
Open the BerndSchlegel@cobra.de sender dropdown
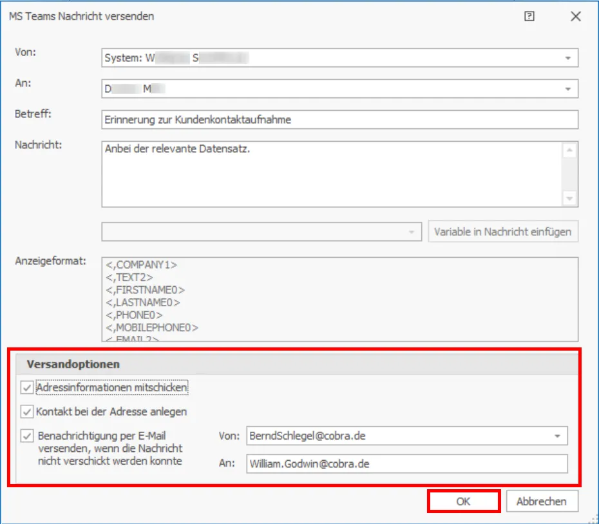(557, 436)
